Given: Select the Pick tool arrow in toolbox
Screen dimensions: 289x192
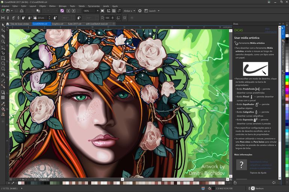Looking at the screenshot, I should [3, 25].
